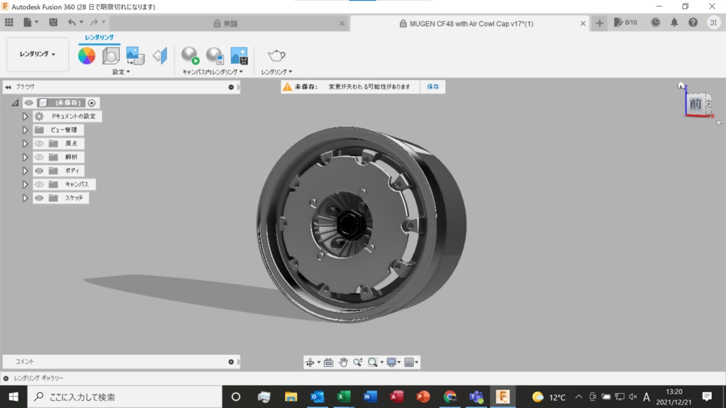Close the 無題 document tab
Image resolution: width=726 pixels, height=408 pixels.
[342, 23]
